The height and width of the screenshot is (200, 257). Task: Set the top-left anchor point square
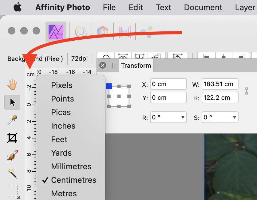click(109, 86)
